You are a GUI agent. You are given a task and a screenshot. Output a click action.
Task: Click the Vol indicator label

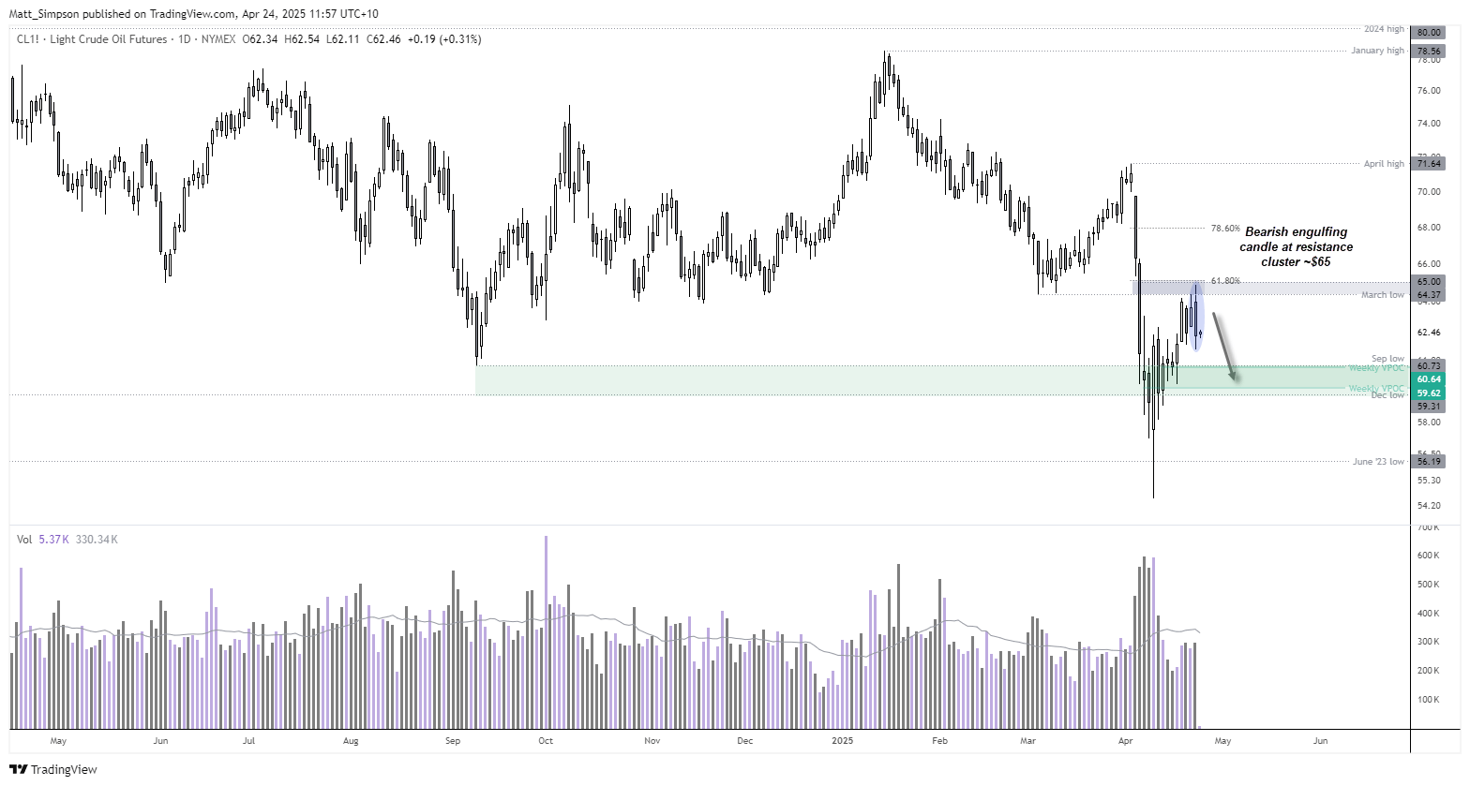click(24, 540)
